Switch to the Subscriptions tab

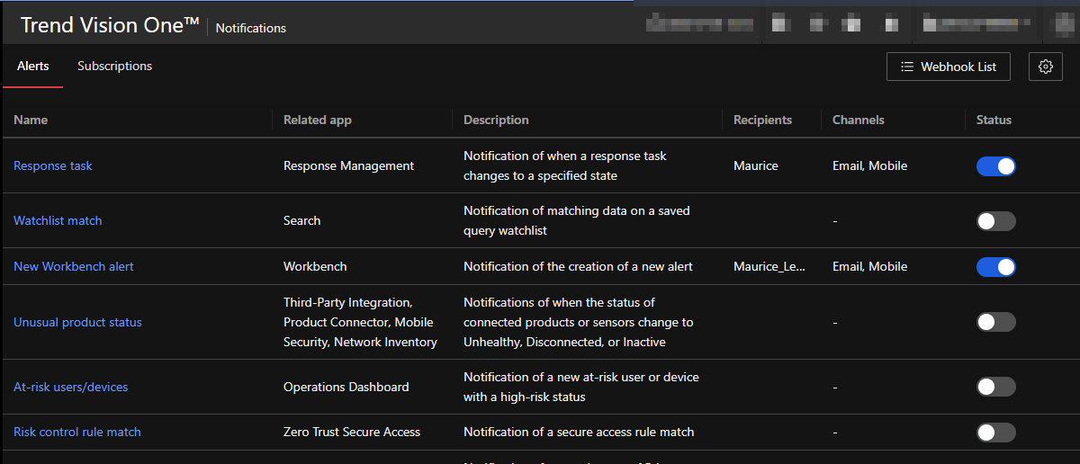[114, 67]
